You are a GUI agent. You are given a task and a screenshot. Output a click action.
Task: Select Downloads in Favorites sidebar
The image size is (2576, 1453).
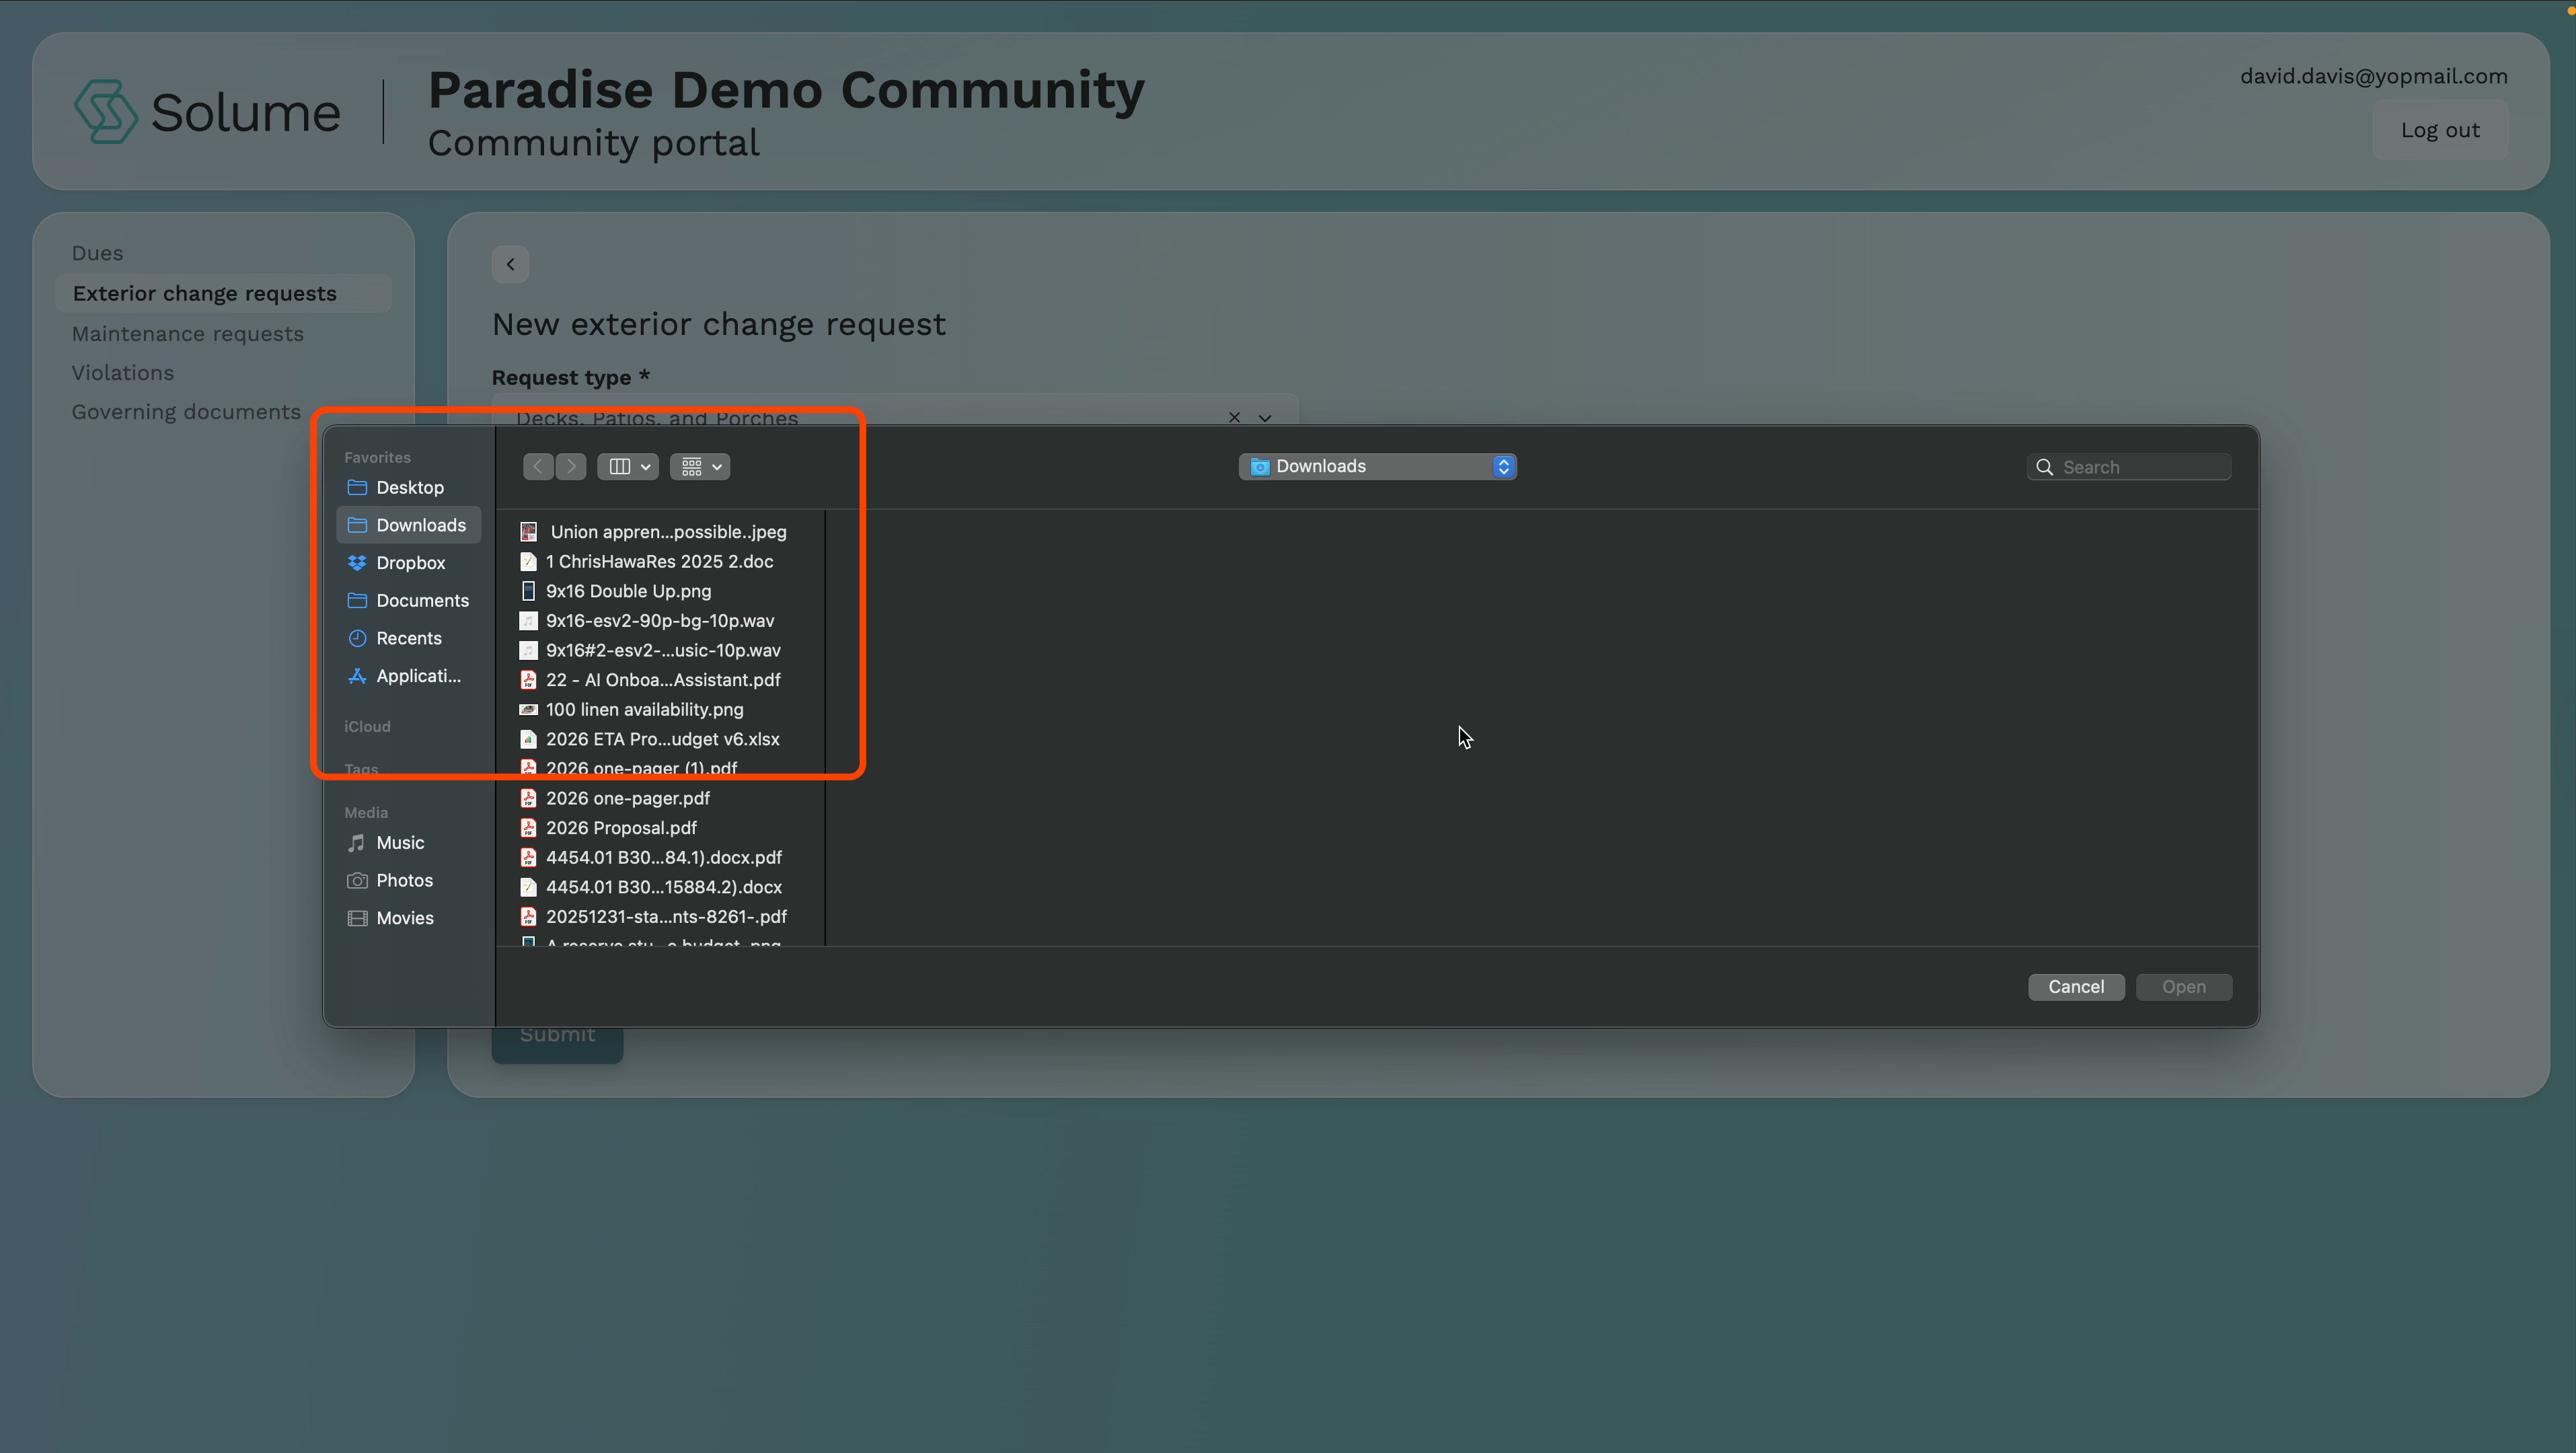coord(409,525)
